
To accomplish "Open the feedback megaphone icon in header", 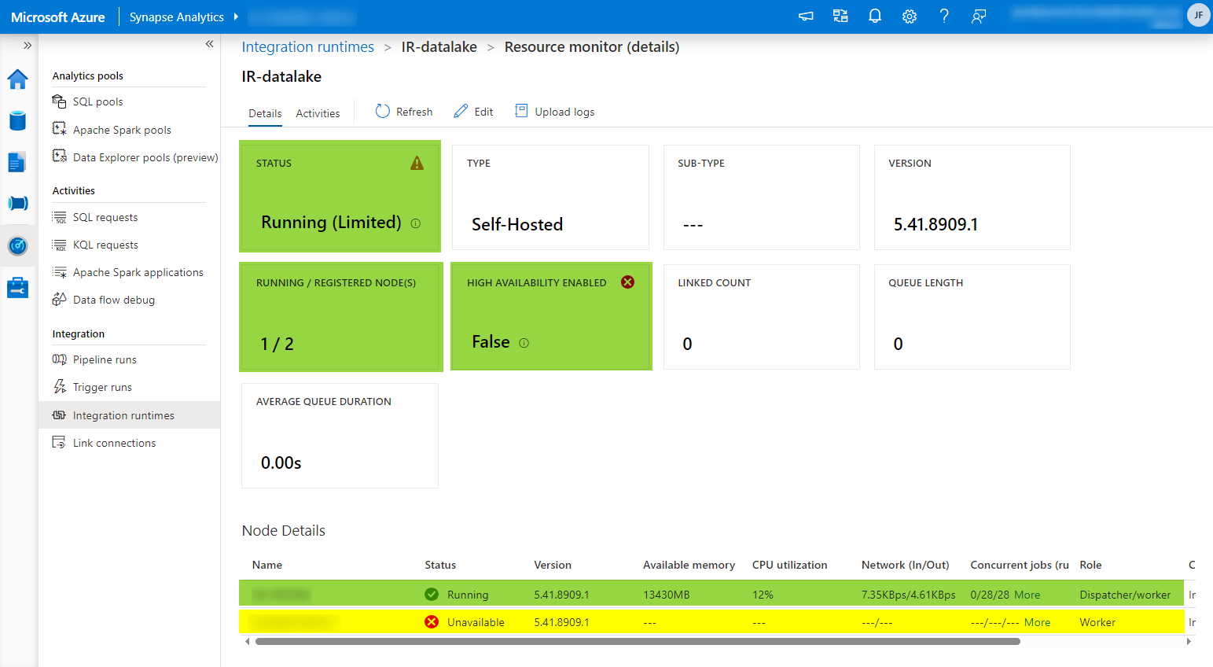I will coord(806,17).
